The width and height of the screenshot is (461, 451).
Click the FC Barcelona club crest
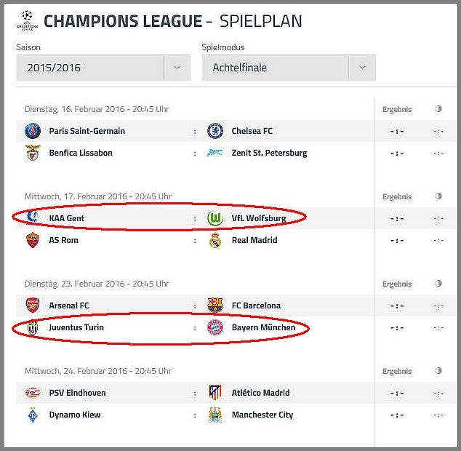[215, 306]
